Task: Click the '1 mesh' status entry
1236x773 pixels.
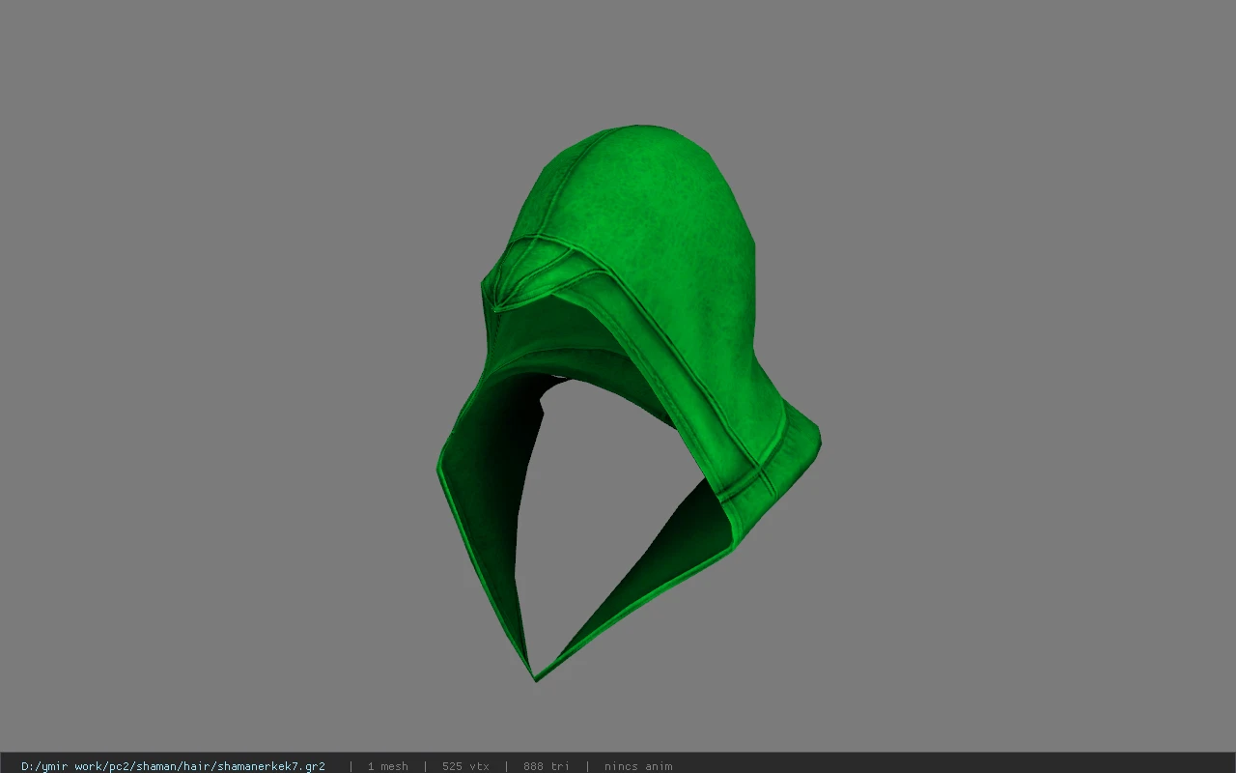Action: click(x=387, y=766)
